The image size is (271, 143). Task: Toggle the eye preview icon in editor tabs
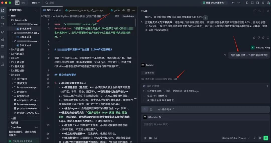123,11
